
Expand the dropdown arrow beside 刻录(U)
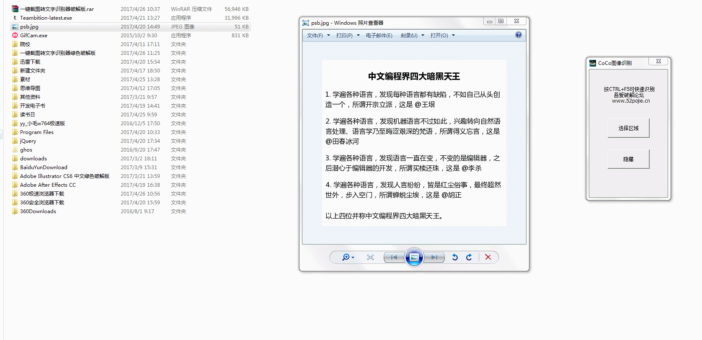423,36
